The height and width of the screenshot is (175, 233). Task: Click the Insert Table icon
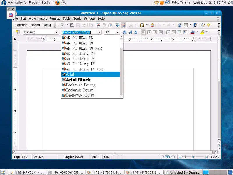tap(186, 25)
